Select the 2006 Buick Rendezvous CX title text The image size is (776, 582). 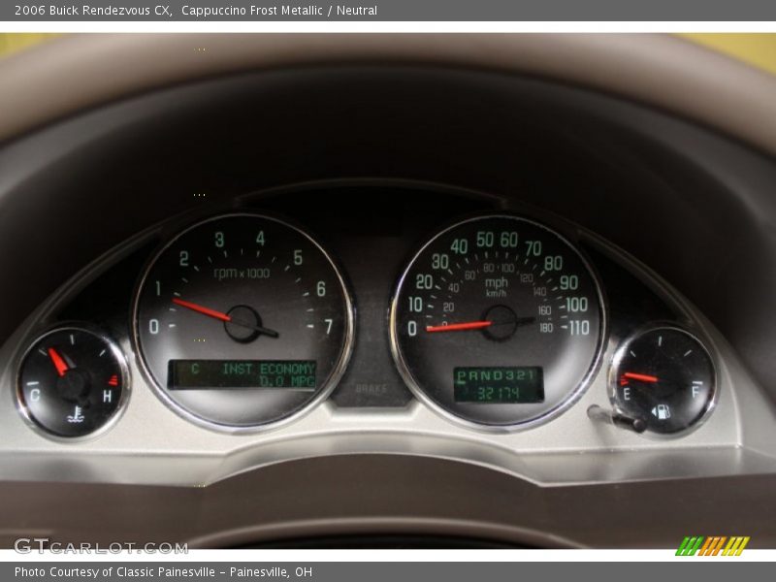(91, 12)
